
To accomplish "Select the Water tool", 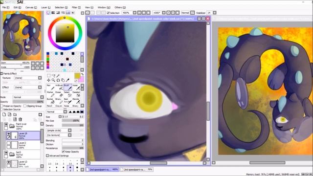I will 76,87.
